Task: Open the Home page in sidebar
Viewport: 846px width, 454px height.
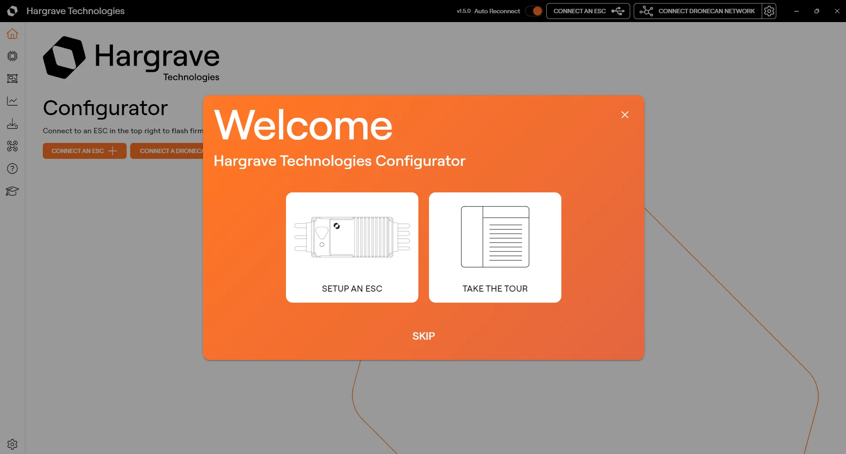Action: 12,34
